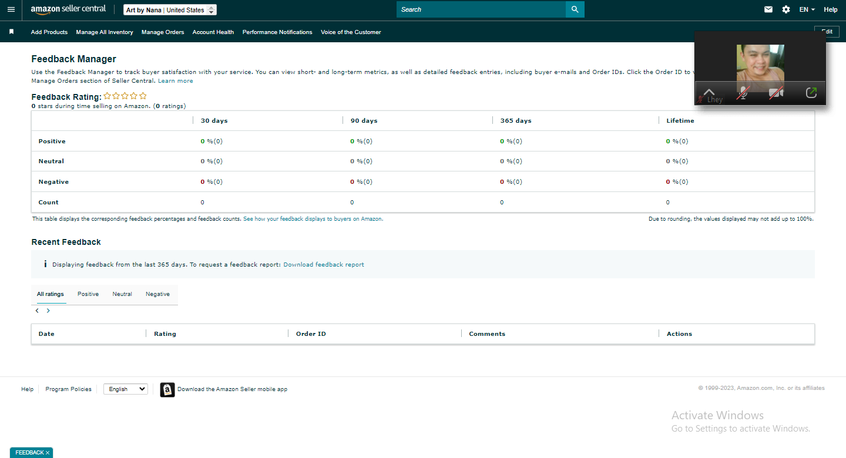Open the hamburger main menu

[11, 9]
